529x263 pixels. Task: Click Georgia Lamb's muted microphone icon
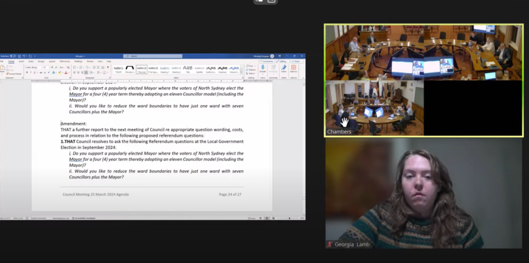coord(329,244)
